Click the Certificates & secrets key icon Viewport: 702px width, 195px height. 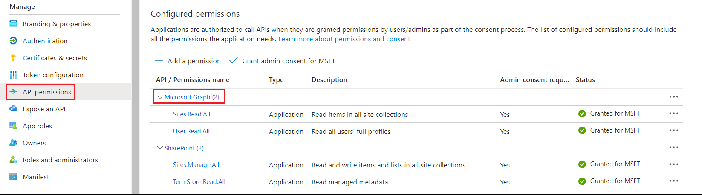point(13,58)
